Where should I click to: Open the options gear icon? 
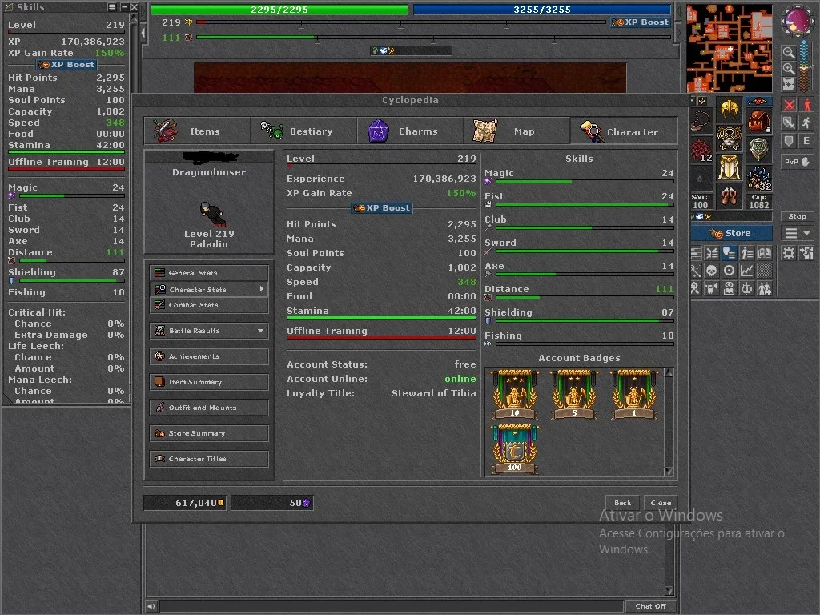point(789,254)
